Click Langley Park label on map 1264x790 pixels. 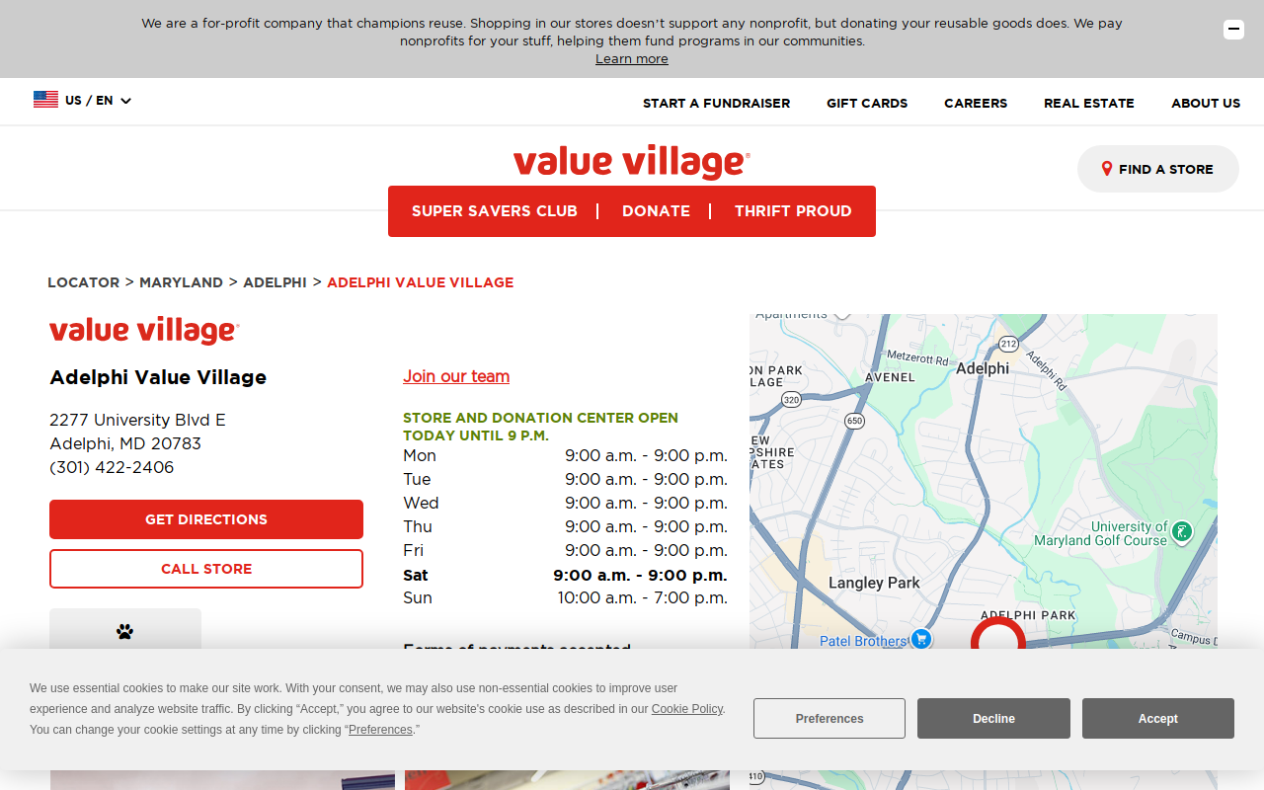[x=874, y=583]
